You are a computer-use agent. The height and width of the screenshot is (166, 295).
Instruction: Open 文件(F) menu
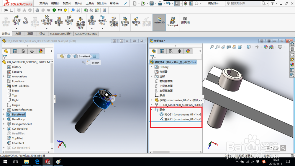point(43,3)
